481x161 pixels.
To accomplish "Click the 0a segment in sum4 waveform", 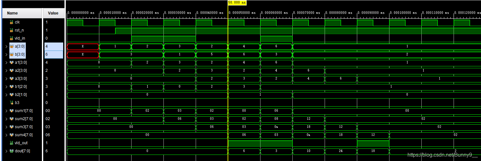I will point(309,135).
